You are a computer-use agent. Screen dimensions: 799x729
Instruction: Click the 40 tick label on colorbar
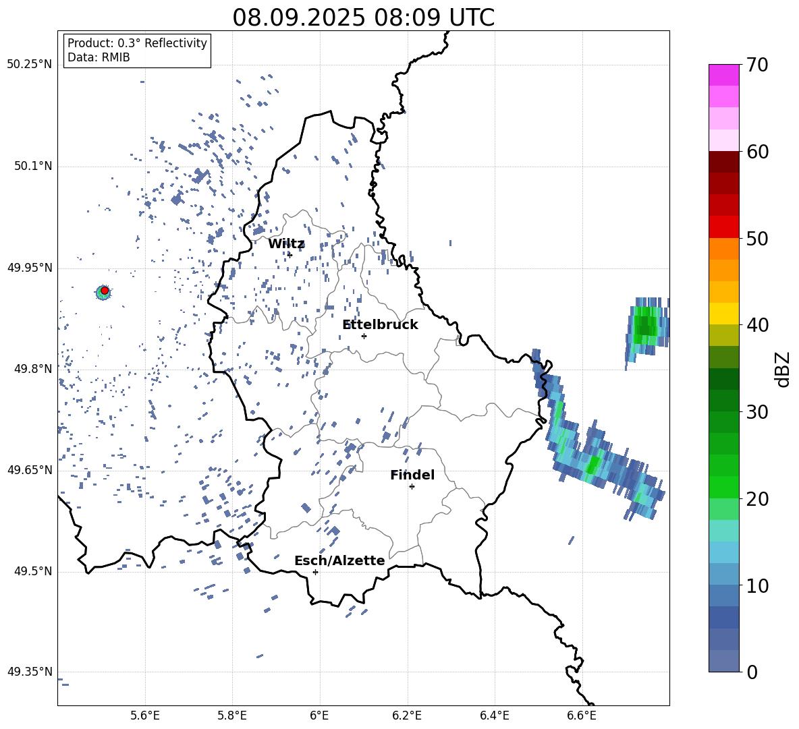click(757, 325)
